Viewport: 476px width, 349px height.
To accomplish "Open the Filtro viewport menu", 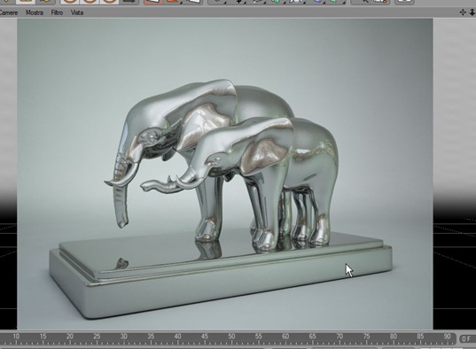I will point(57,12).
